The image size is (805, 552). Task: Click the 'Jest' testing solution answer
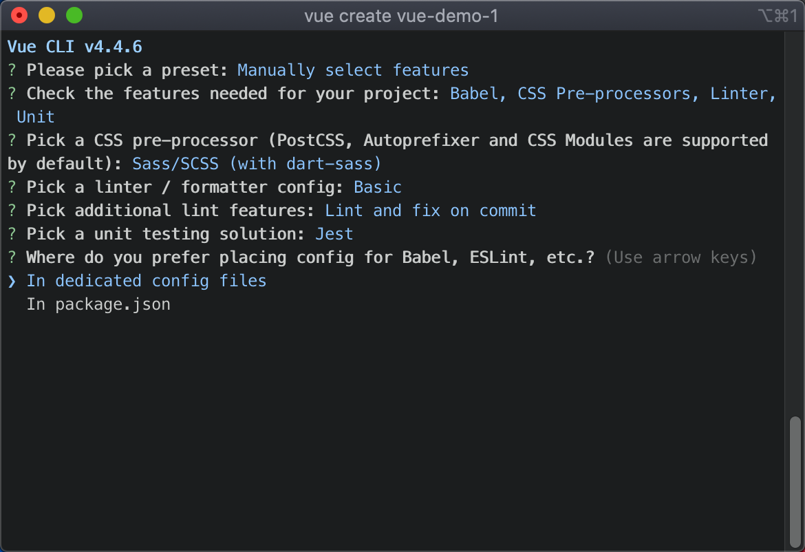334,234
